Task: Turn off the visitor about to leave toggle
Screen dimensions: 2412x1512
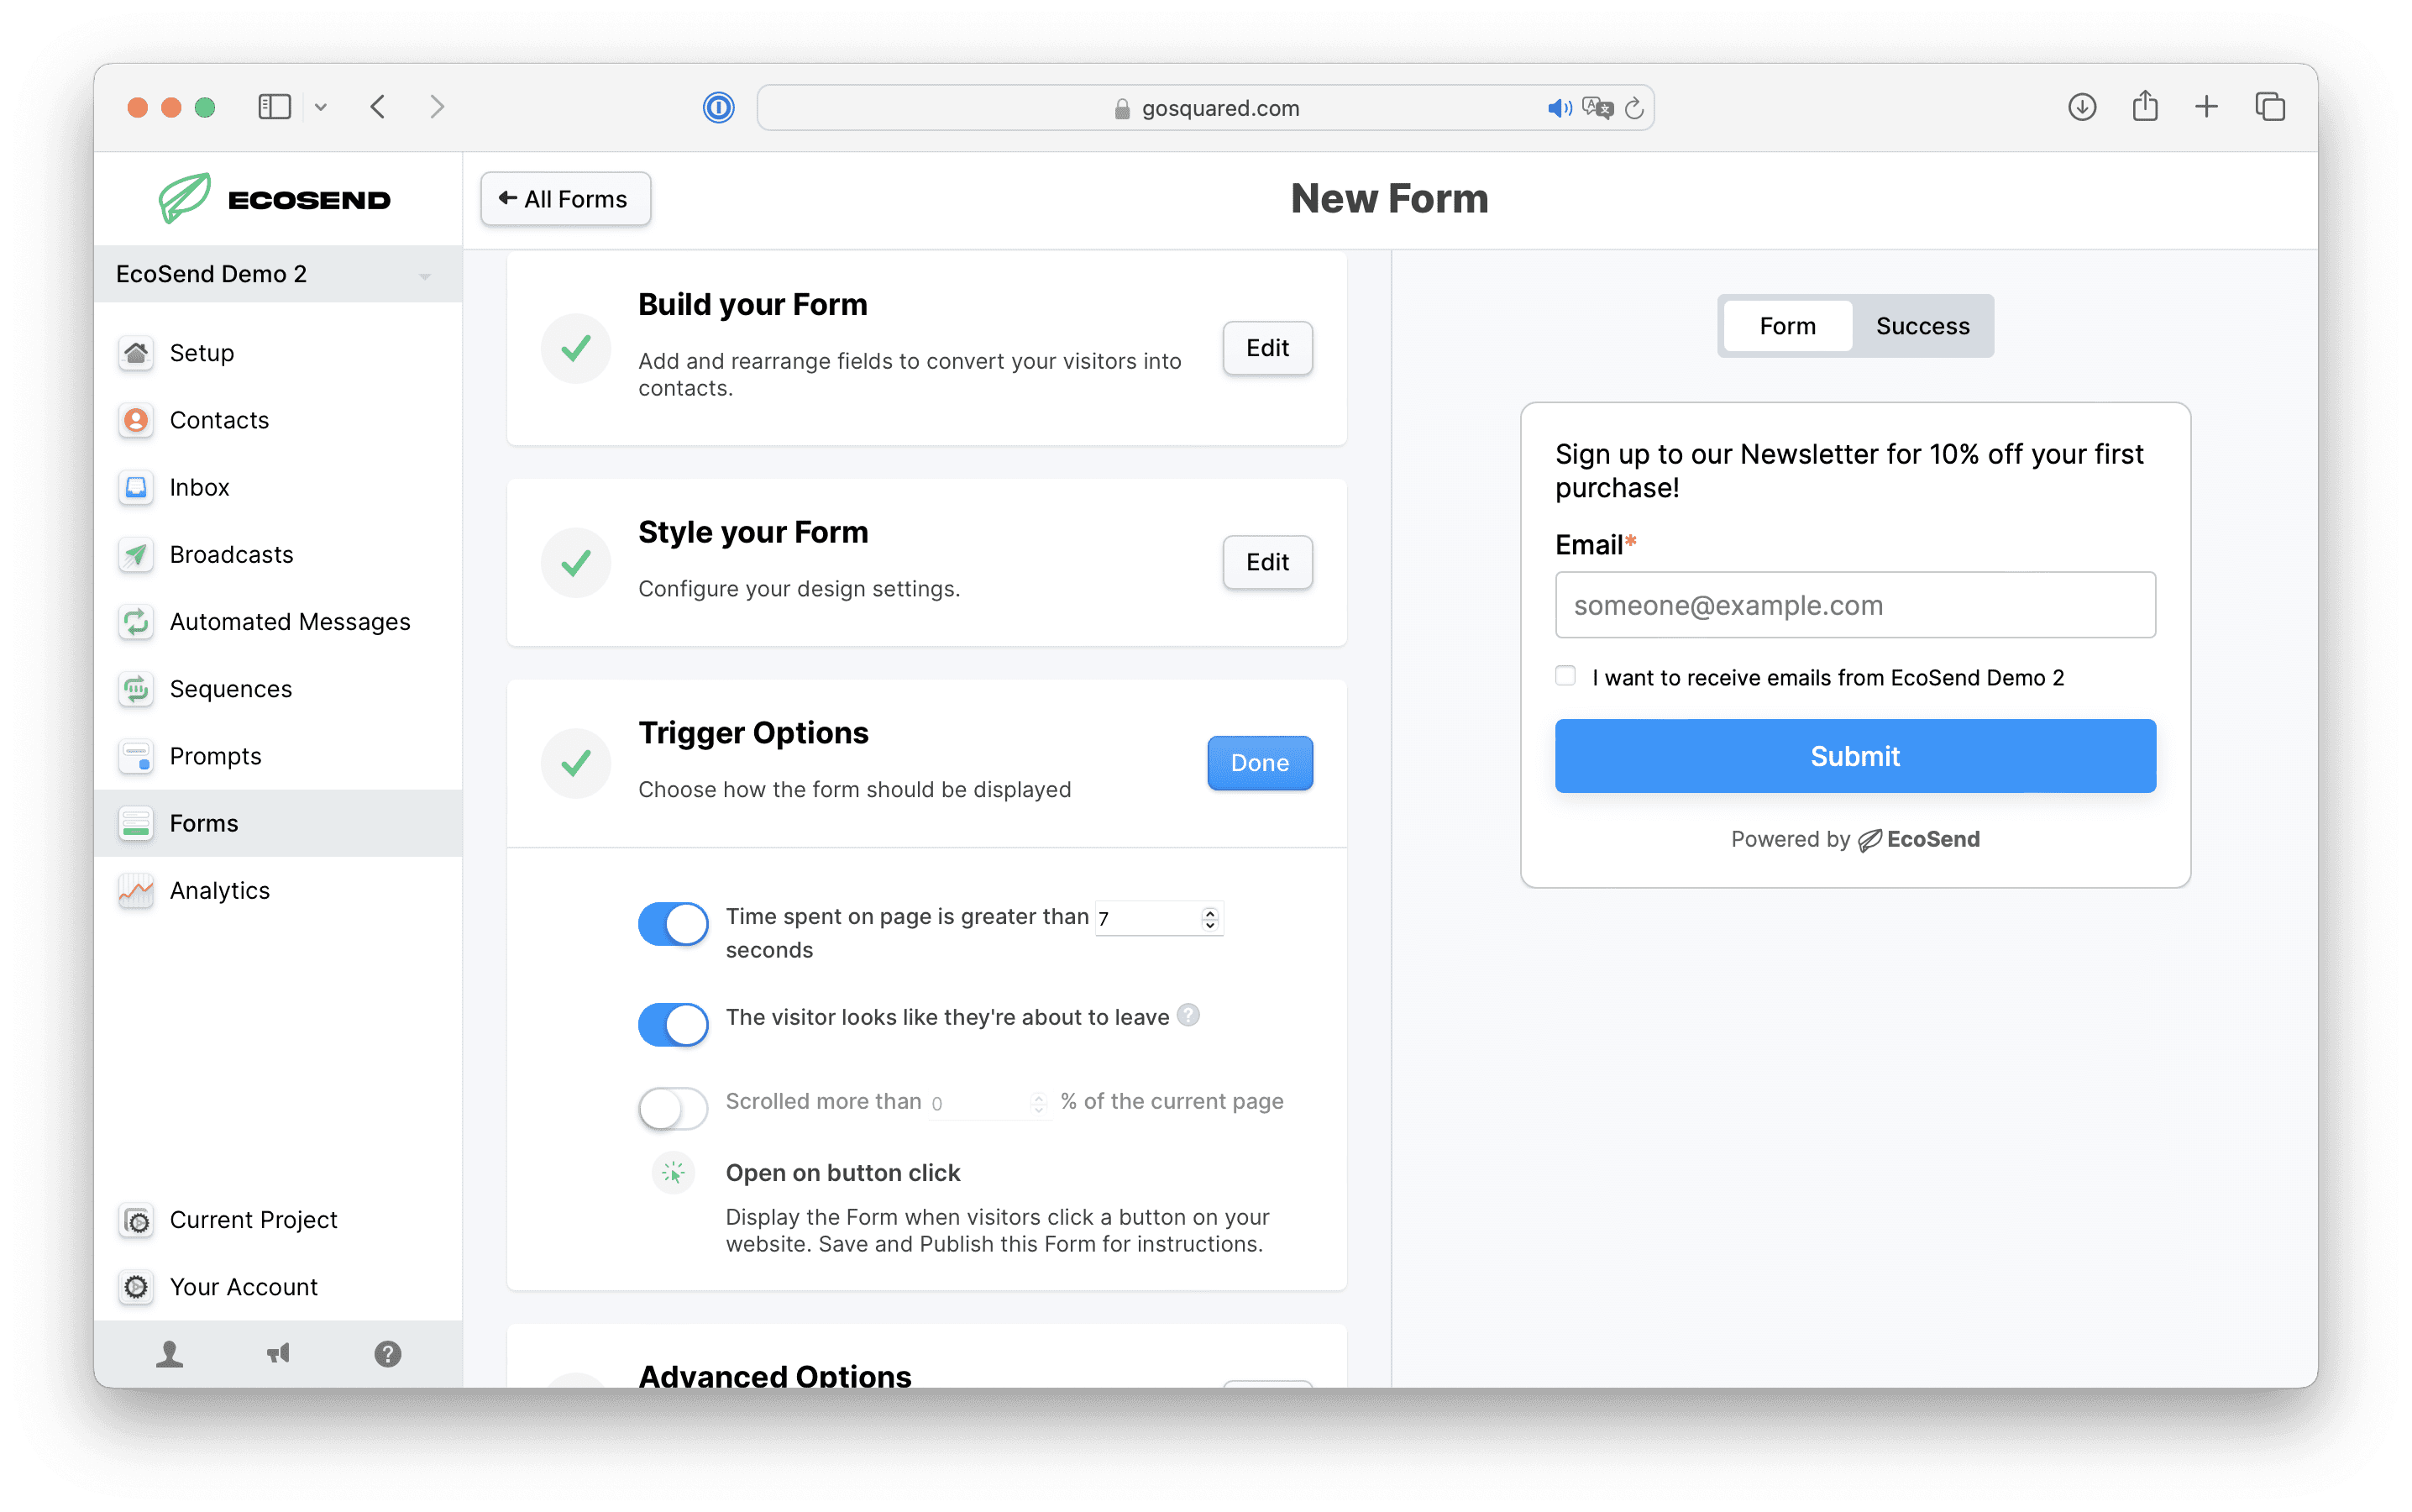Action: [673, 1024]
